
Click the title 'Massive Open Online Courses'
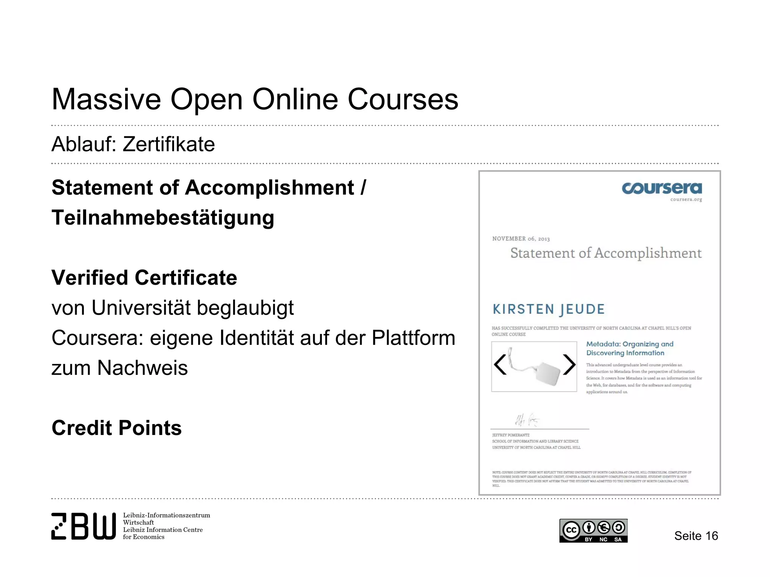[255, 99]
